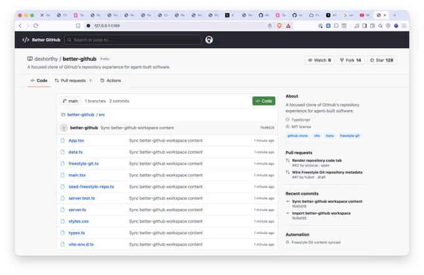This screenshot has height=275, width=424.
Task: Click pull request icon beside Render repository
Action: click(x=287, y=161)
